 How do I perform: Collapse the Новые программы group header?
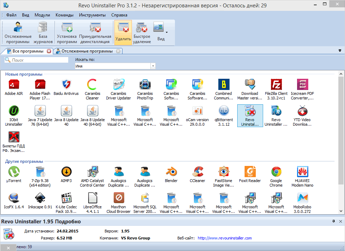pyautogui.click(x=24, y=74)
